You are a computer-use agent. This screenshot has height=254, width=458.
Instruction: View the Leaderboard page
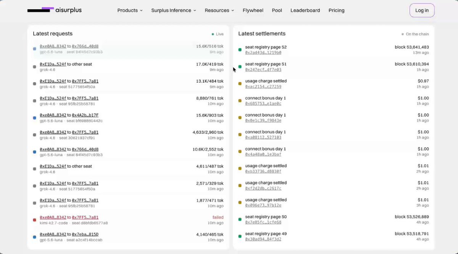[x=305, y=10]
